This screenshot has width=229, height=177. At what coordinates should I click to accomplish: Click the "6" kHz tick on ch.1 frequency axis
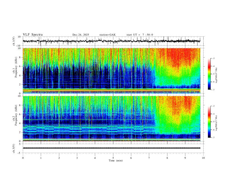20,66
